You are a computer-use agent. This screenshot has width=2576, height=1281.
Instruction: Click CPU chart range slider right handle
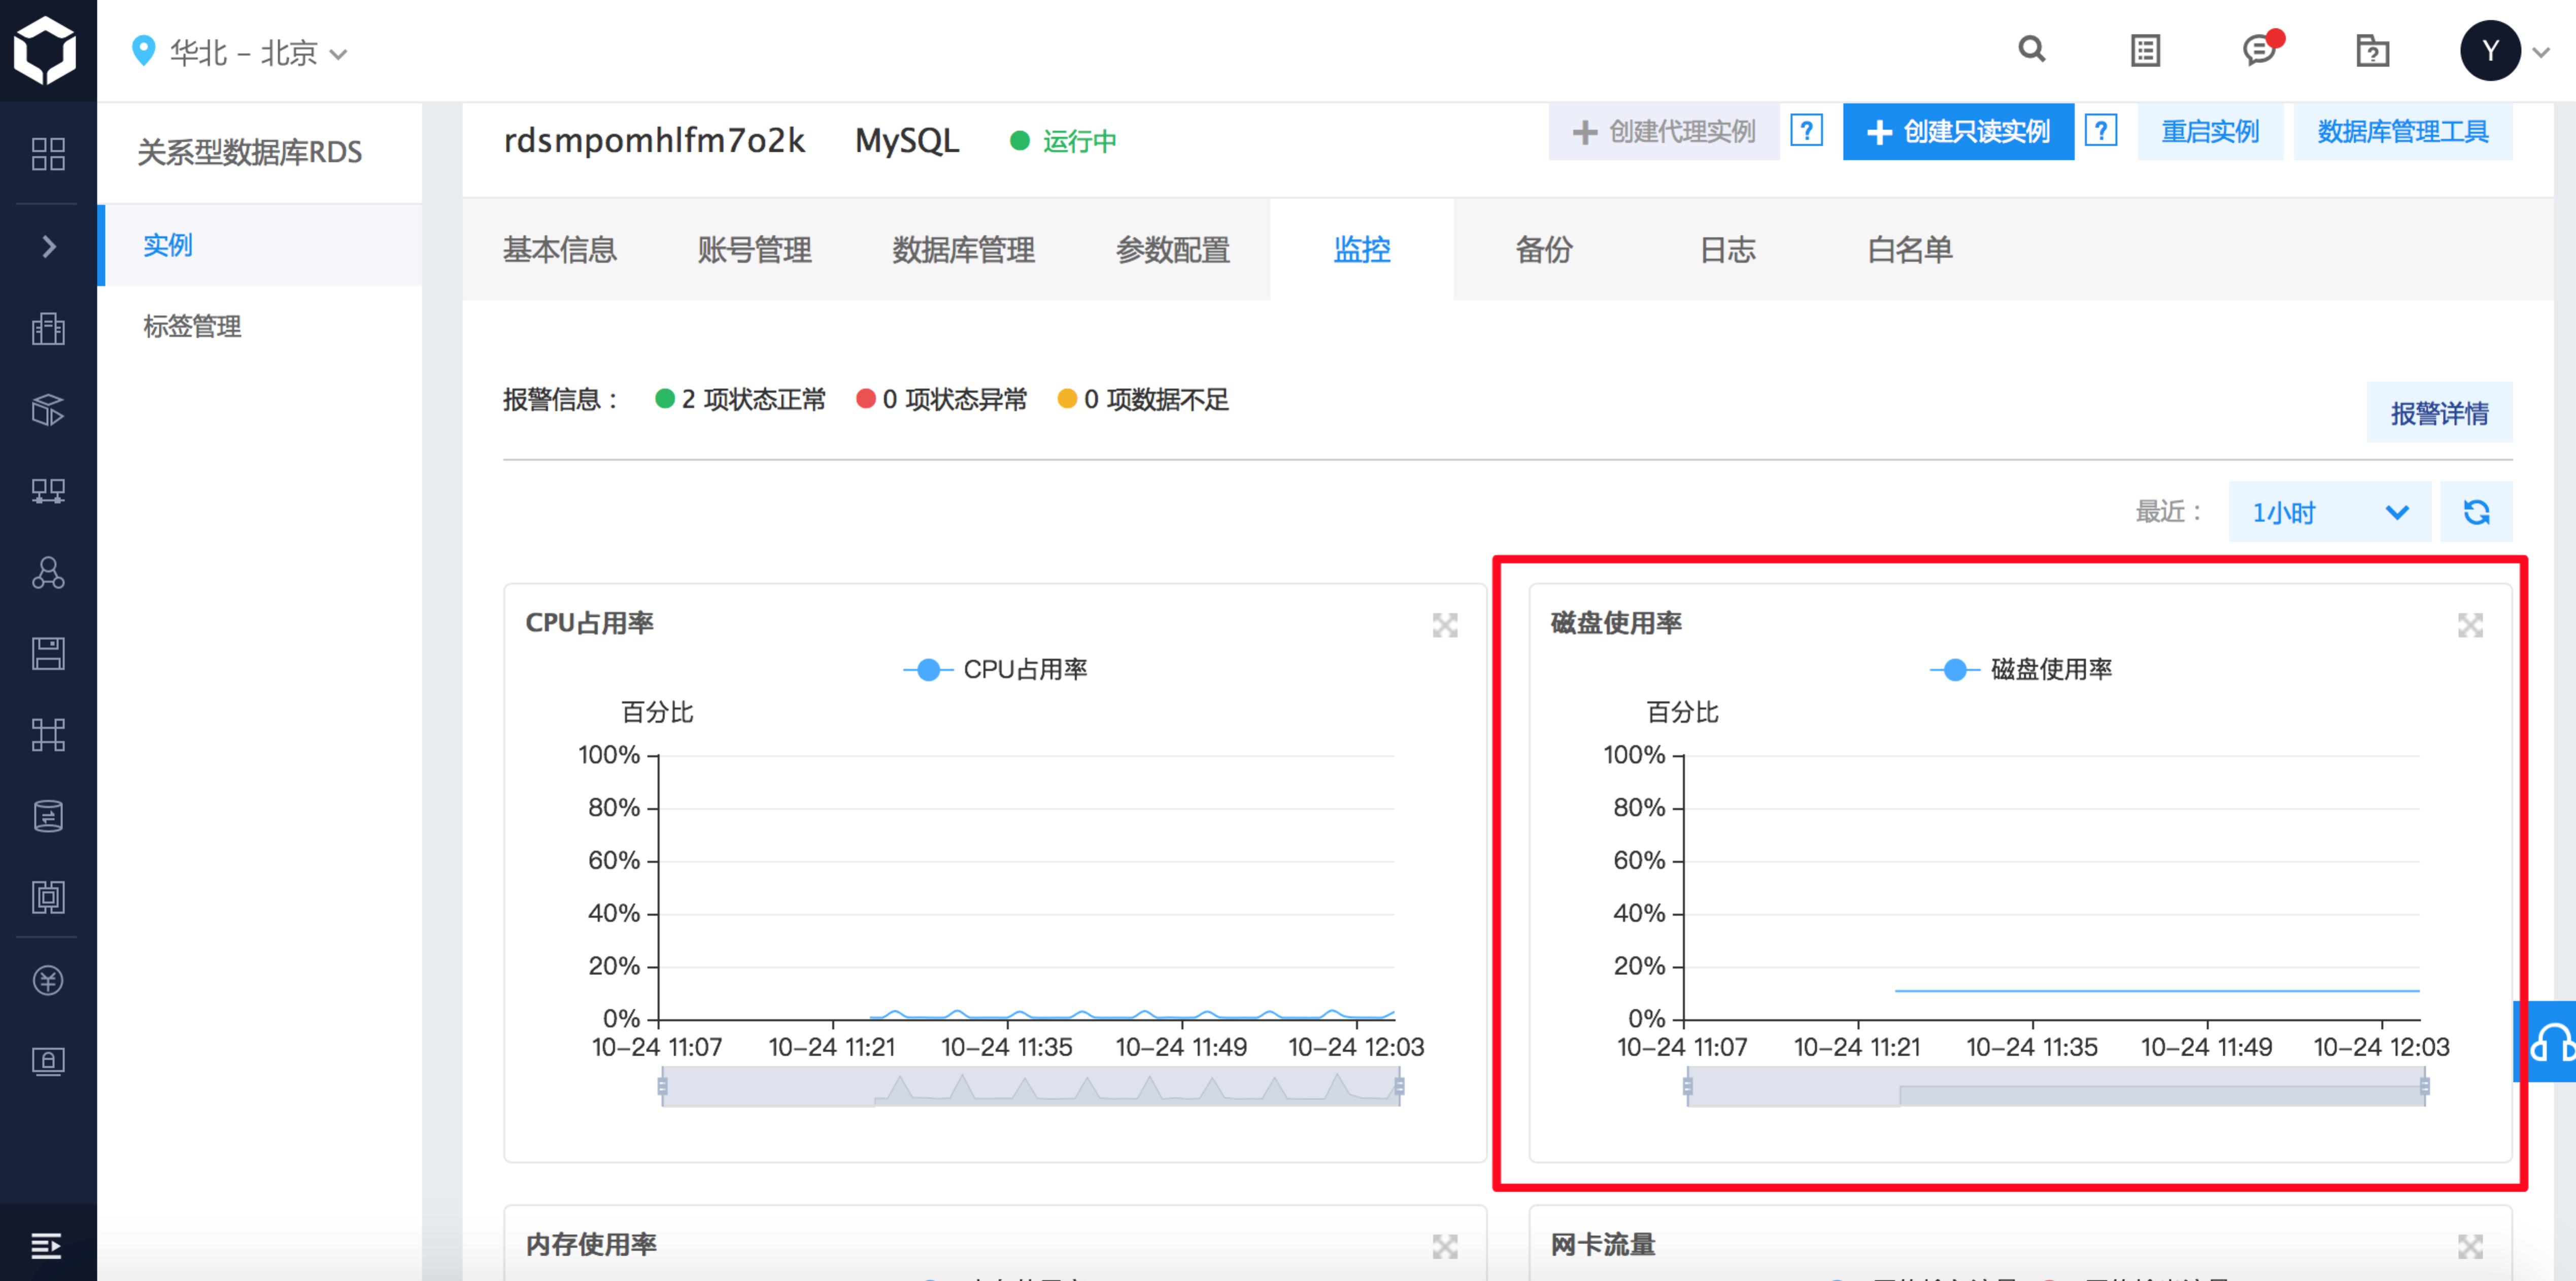1399,1086
